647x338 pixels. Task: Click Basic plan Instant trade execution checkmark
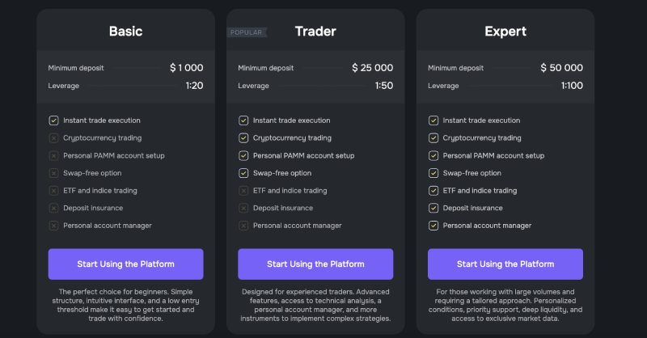coord(53,120)
